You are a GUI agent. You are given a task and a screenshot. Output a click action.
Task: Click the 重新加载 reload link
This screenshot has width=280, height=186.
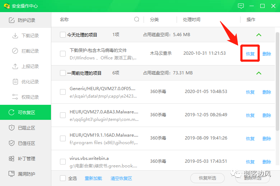(x=93, y=178)
